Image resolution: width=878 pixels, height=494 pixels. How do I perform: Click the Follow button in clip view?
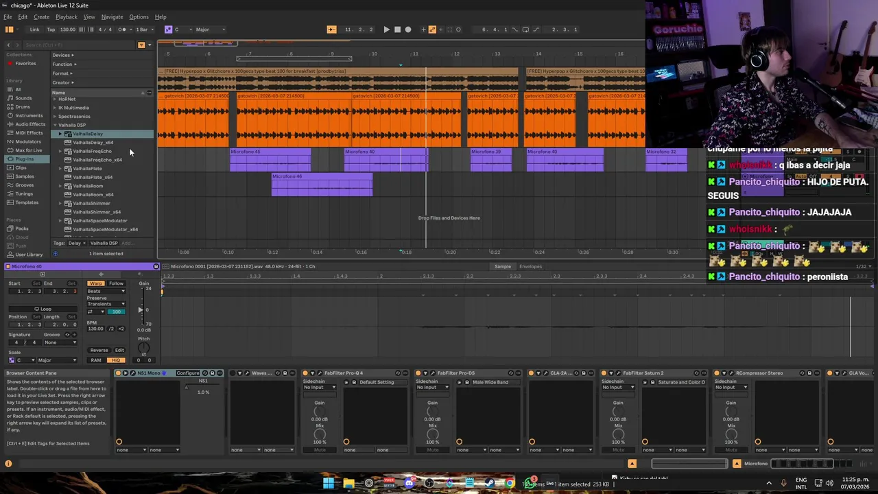click(116, 283)
